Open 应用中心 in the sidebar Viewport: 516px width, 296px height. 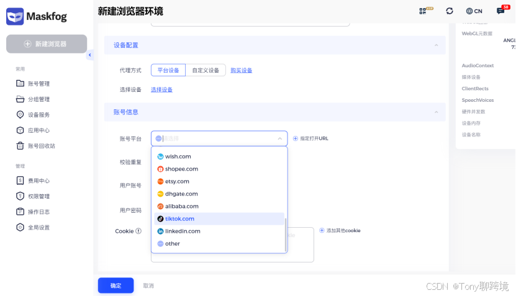[x=38, y=130]
